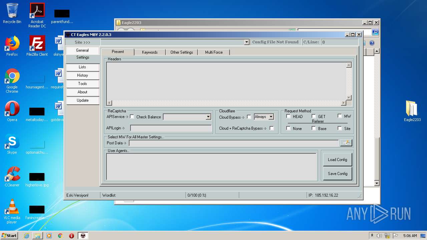Open the History section

[82, 75]
